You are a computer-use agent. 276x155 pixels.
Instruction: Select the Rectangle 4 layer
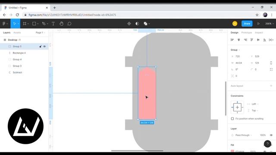tap(24, 53)
